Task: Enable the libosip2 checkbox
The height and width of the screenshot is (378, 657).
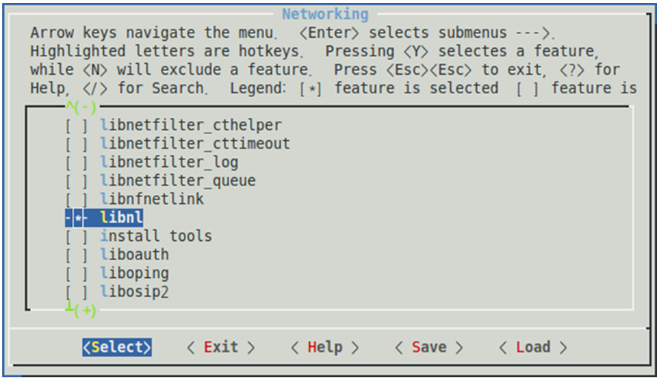Action: coord(76,292)
